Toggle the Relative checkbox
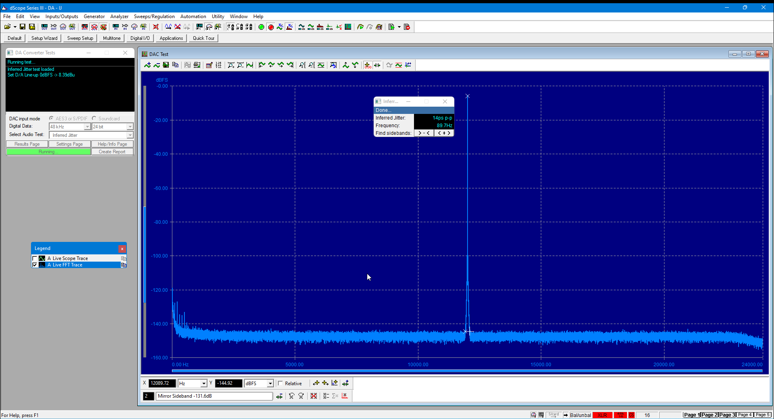 (x=280, y=384)
